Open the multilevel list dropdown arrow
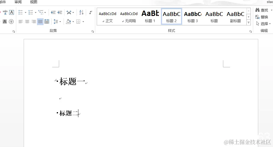Viewport: 273px width, 147px height. point(45,12)
